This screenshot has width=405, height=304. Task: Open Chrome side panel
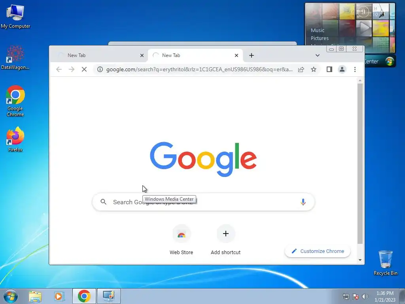pos(329,69)
